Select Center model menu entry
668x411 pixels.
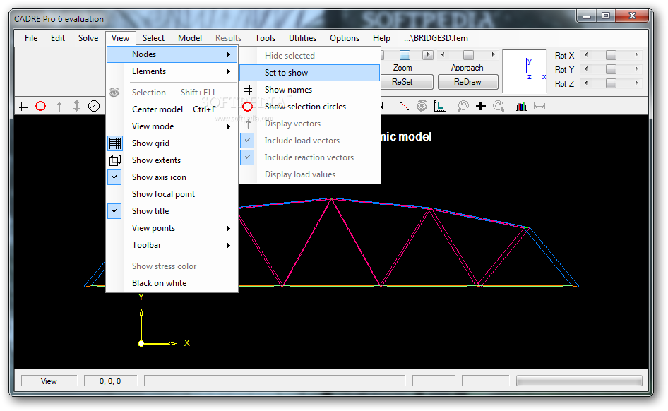(172, 109)
